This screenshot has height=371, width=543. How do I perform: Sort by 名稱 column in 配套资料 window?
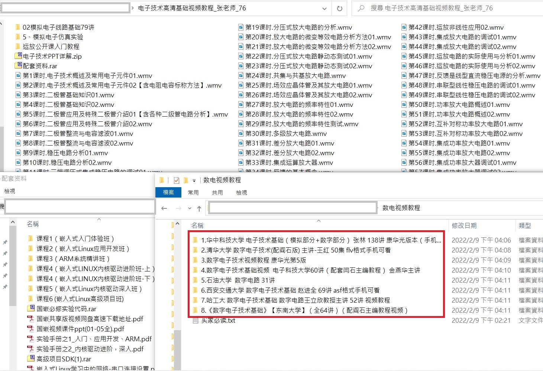tap(33, 224)
